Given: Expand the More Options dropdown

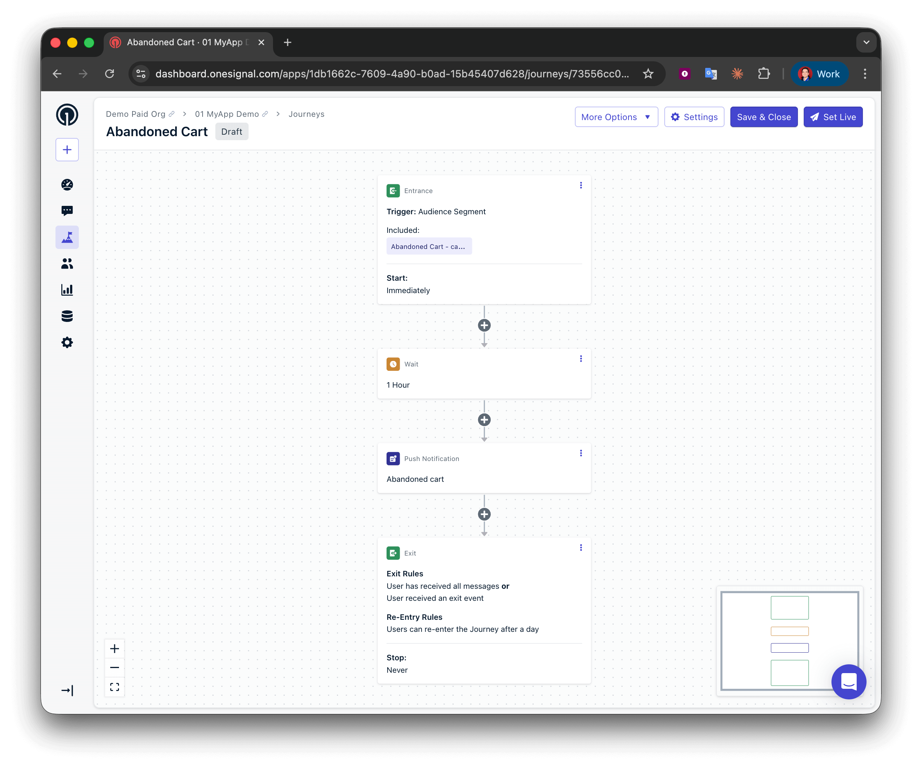Looking at the screenshot, I should [616, 117].
